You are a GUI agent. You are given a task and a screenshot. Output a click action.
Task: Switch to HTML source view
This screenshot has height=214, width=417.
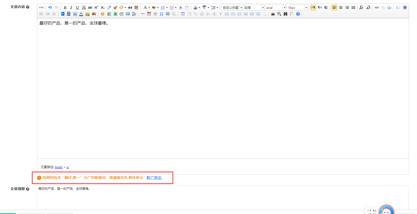(41, 8)
